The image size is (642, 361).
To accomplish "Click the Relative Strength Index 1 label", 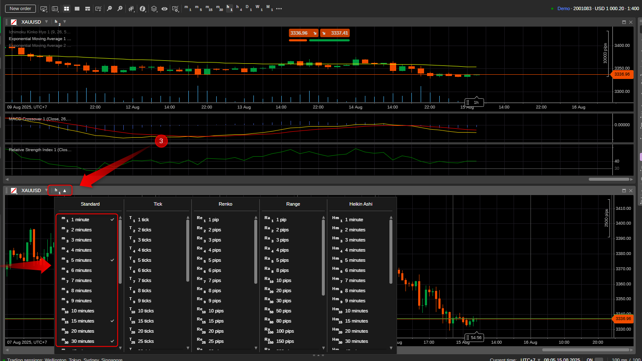I will pos(40,150).
